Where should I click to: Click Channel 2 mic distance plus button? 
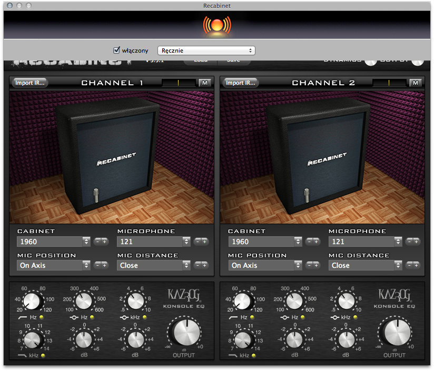416,265
